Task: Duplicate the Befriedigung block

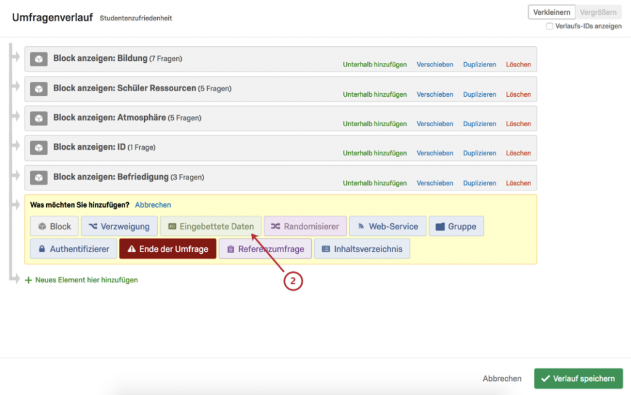Action: [x=479, y=183]
